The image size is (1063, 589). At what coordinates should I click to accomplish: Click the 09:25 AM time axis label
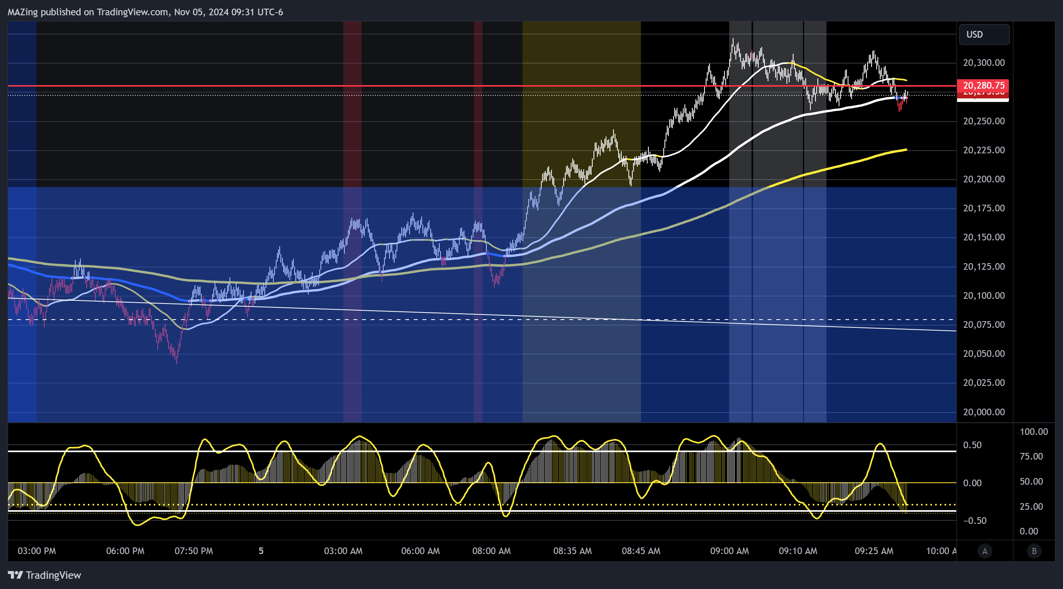coord(874,551)
